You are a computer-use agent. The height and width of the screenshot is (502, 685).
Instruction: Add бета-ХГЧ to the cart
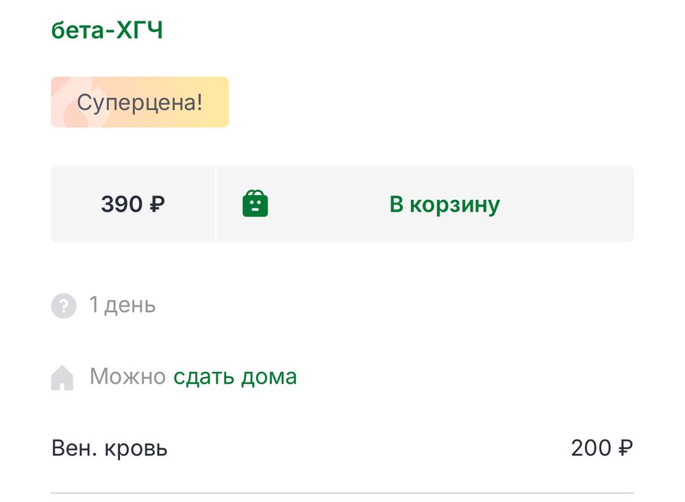[x=425, y=203]
